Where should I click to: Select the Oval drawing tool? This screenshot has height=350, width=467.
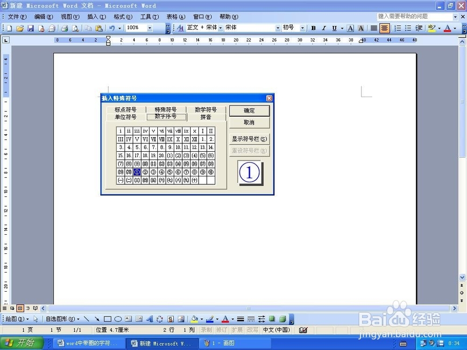coord(118,319)
